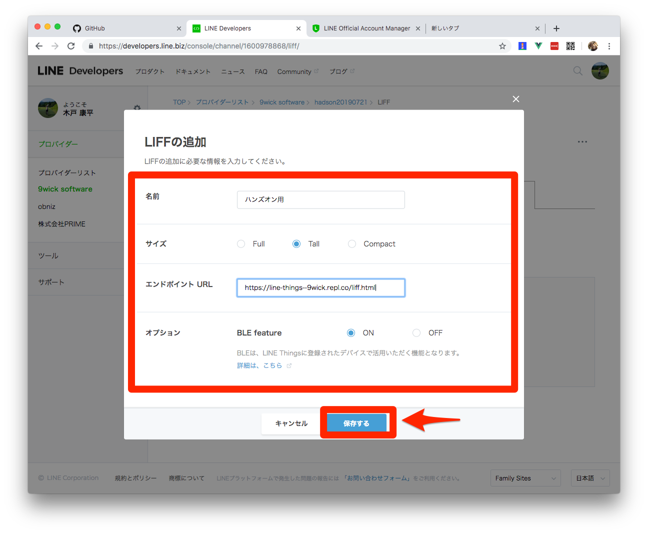Screen dimensions: 648x554
Task: Focus the エンドポイント URL input field
Action: pos(321,287)
